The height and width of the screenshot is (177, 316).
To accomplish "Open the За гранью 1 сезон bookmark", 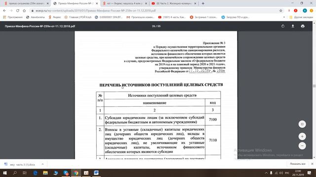I will [203, 17].
